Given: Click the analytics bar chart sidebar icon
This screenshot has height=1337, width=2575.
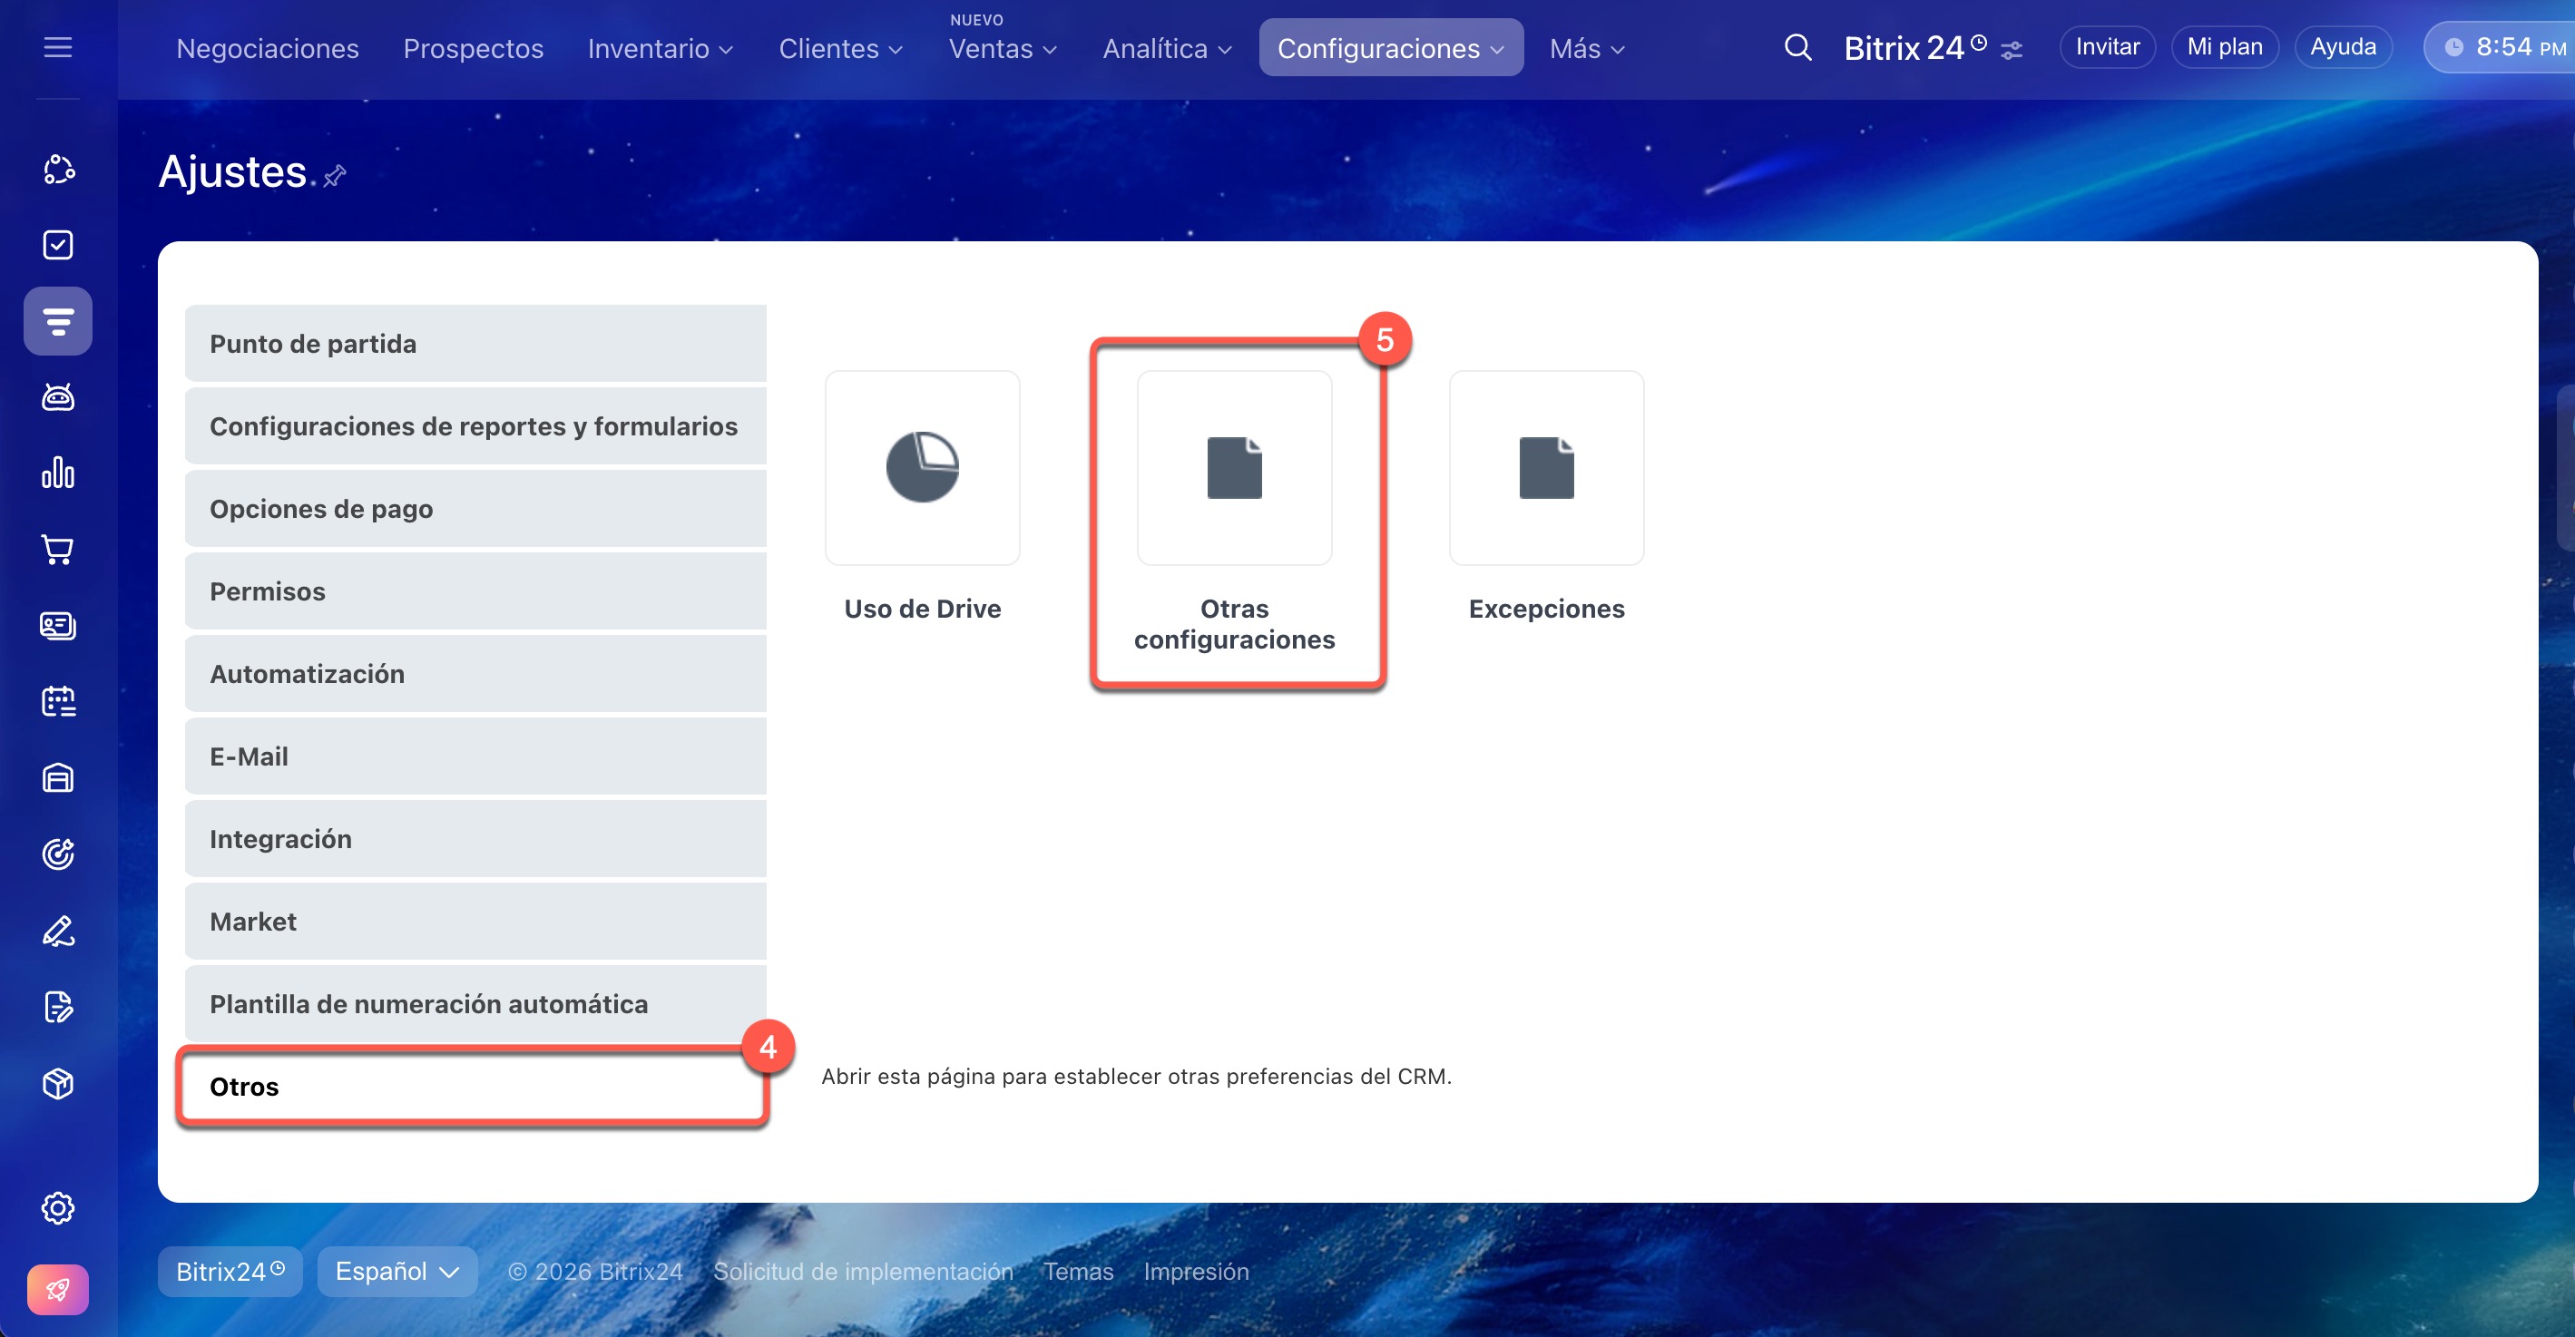Looking at the screenshot, I should coord(58,473).
